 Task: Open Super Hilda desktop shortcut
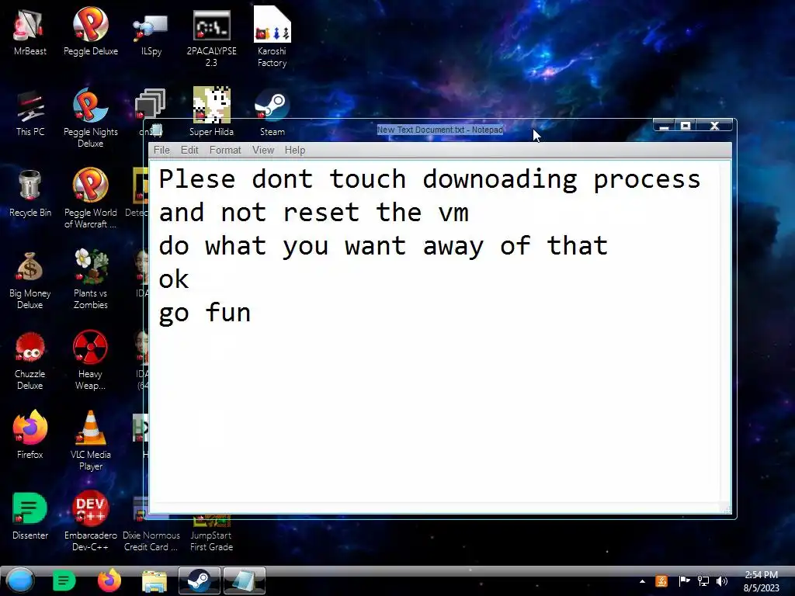[x=211, y=112]
